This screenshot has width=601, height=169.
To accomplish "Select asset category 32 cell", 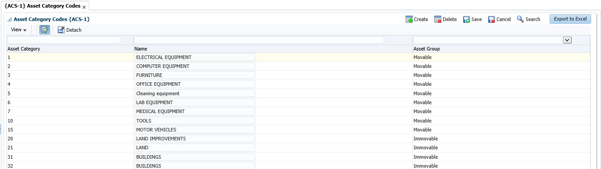I will pyautogui.click(x=70, y=166).
